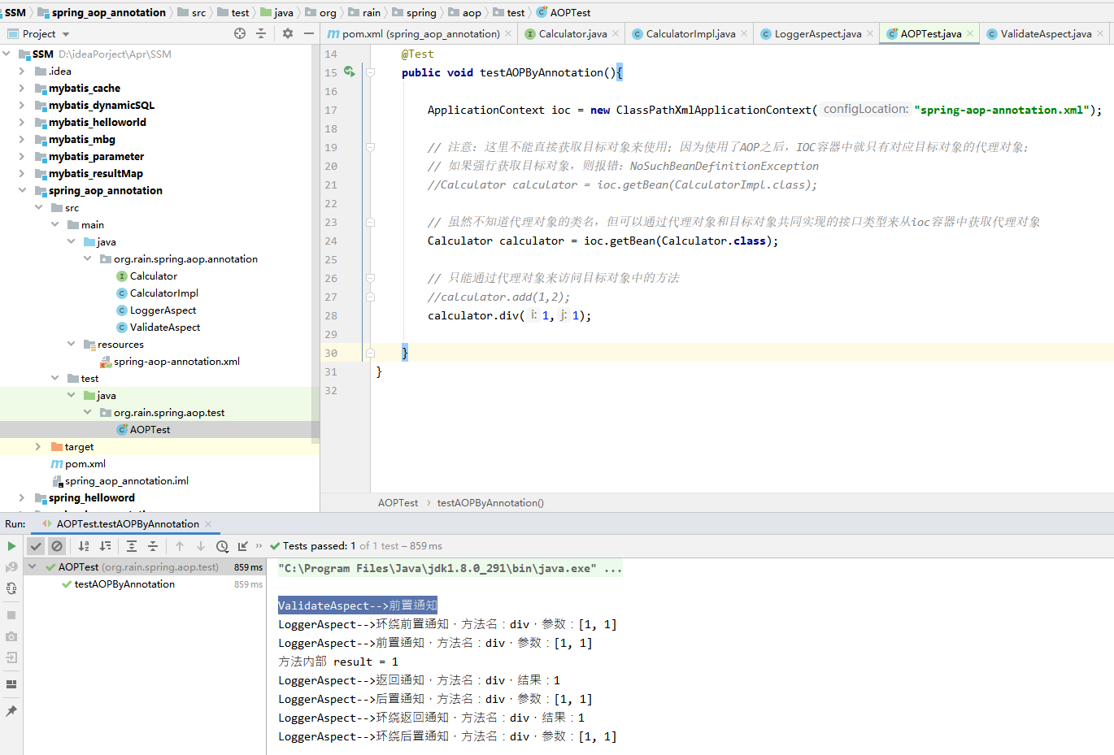This screenshot has width=1114, height=755.
Task: Click java.exe command line in console
Action: (450, 568)
